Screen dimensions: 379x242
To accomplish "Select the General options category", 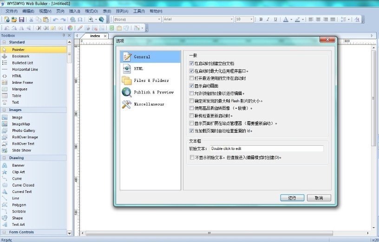I will (150, 57).
